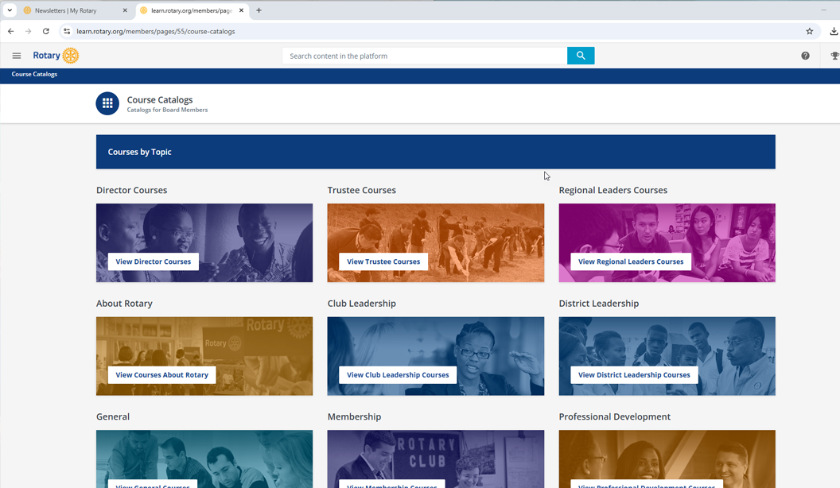
Task: Click the Trustee Courses heading
Action: click(362, 190)
